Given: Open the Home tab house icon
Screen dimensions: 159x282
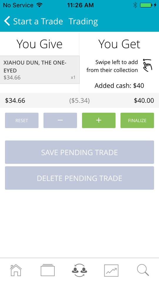Looking at the screenshot, I should (16, 270).
